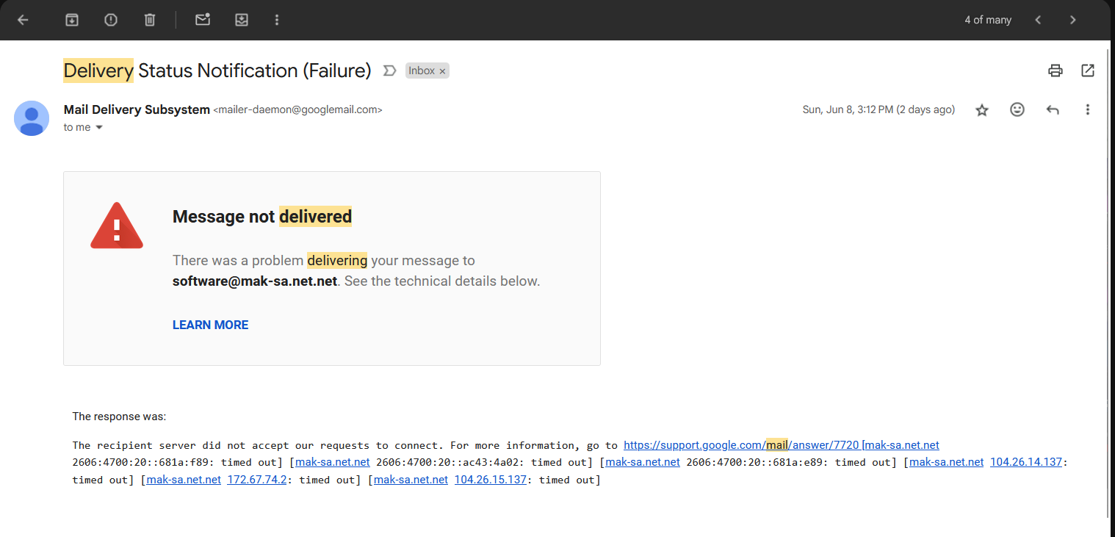The height and width of the screenshot is (537, 1115).
Task: Mark the email as unread
Action: click(x=203, y=20)
